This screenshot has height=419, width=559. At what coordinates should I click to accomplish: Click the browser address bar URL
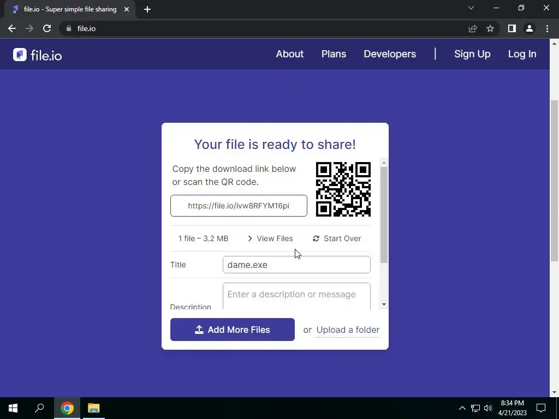click(x=86, y=28)
